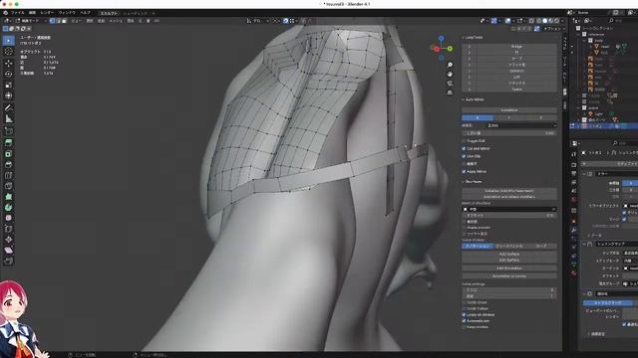The width and height of the screenshot is (638, 358).
Task: Enable the Shade smooth checkbox
Action: [464, 228]
